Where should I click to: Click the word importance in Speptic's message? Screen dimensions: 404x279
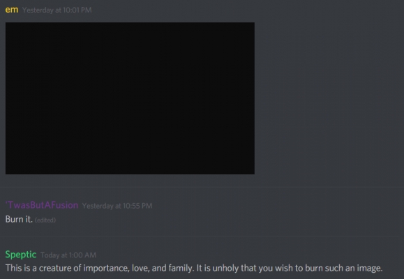(107, 268)
